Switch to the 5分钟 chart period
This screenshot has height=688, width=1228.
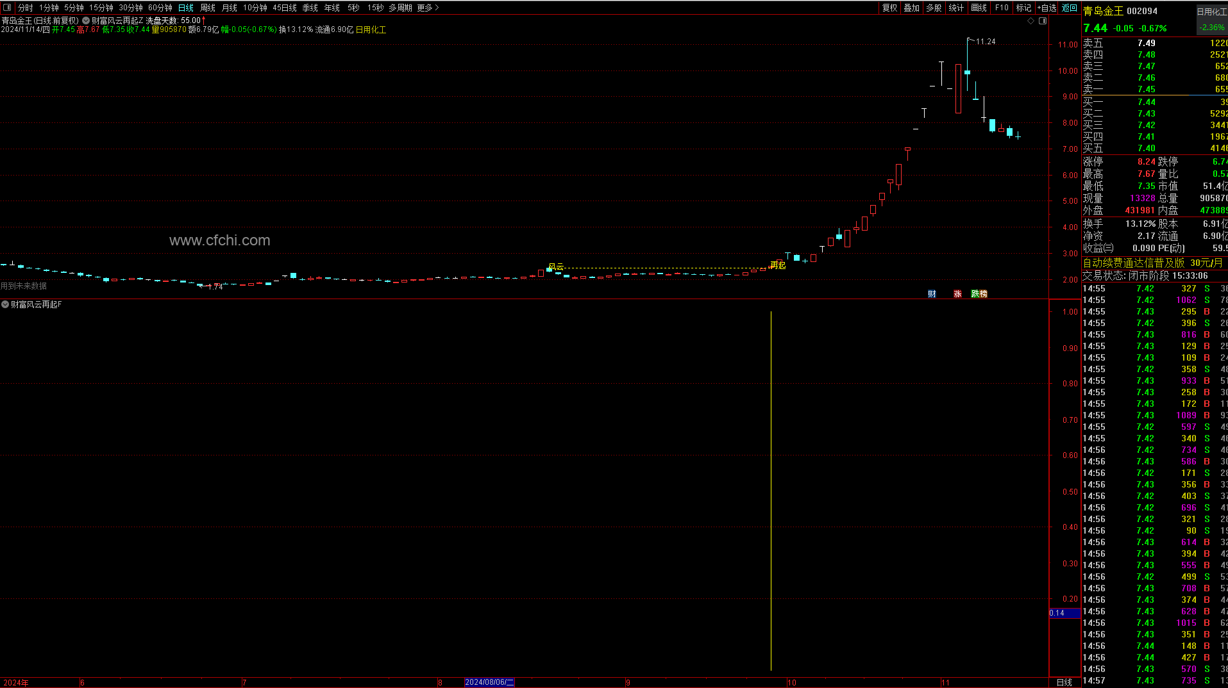coord(74,8)
